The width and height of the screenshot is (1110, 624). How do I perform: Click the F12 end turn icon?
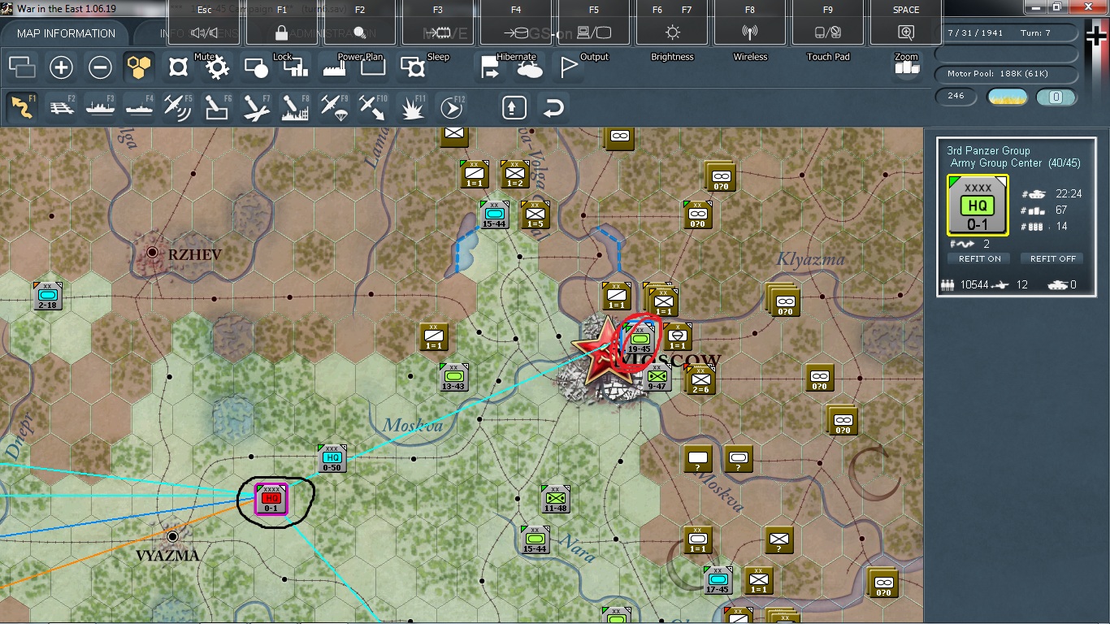451,107
